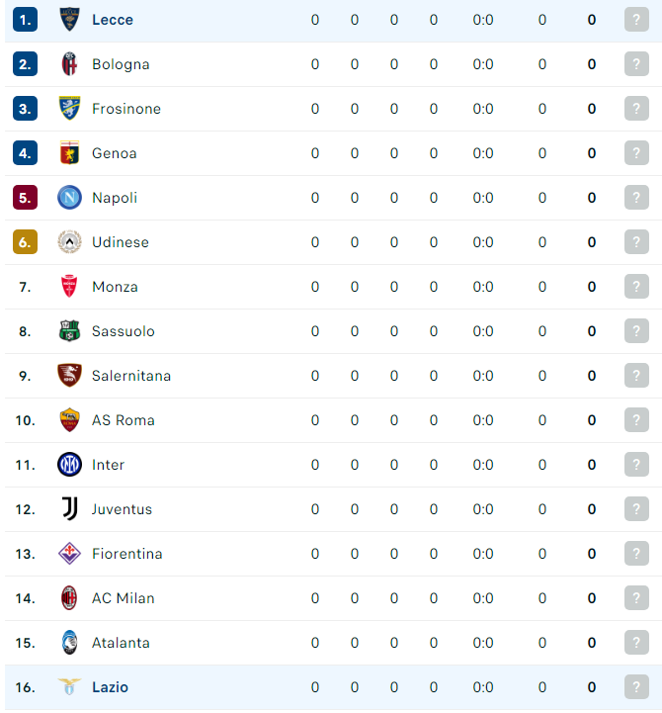Image resolution: width=662 pixels, height=713 pixels.
Task: Click the Lecce club crest icon
Action: [x=69, y=19]
